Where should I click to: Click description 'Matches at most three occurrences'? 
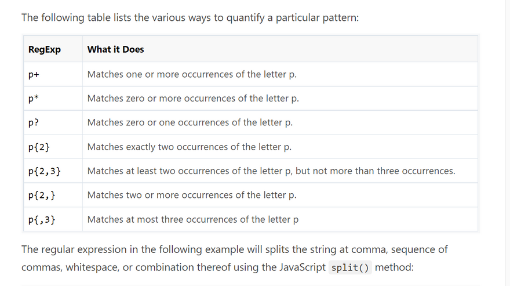point(193,220)
